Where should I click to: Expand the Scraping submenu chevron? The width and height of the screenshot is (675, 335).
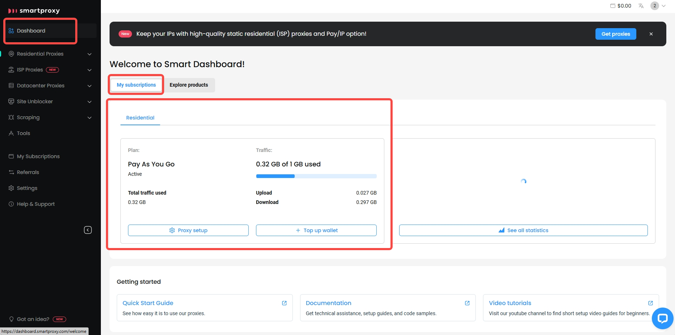tap(89, 118)
